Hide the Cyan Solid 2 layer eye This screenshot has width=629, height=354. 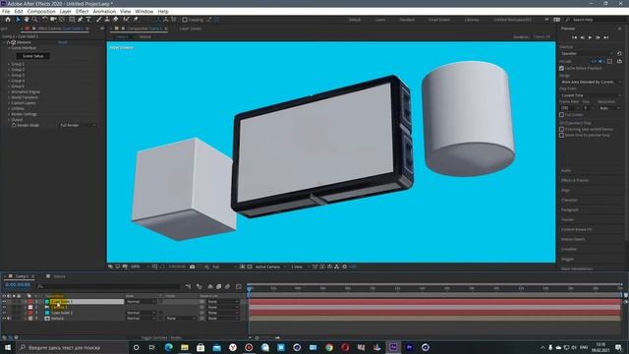(4, 313)
